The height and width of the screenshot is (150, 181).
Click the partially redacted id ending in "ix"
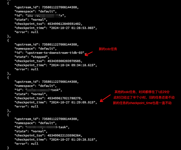point(45,16)
